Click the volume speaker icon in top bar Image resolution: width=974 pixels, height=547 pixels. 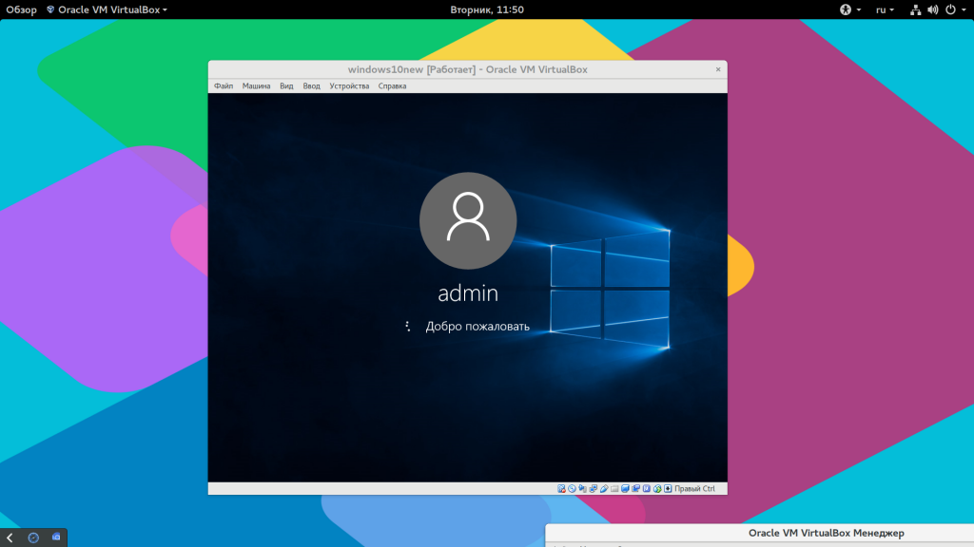(932, 9)
